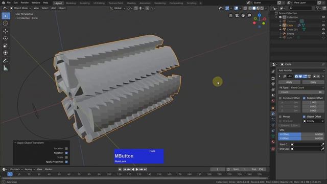Click Start Cap eyedropper icon
The height and width of the screenshot is (184, 327).
(322, 144)
